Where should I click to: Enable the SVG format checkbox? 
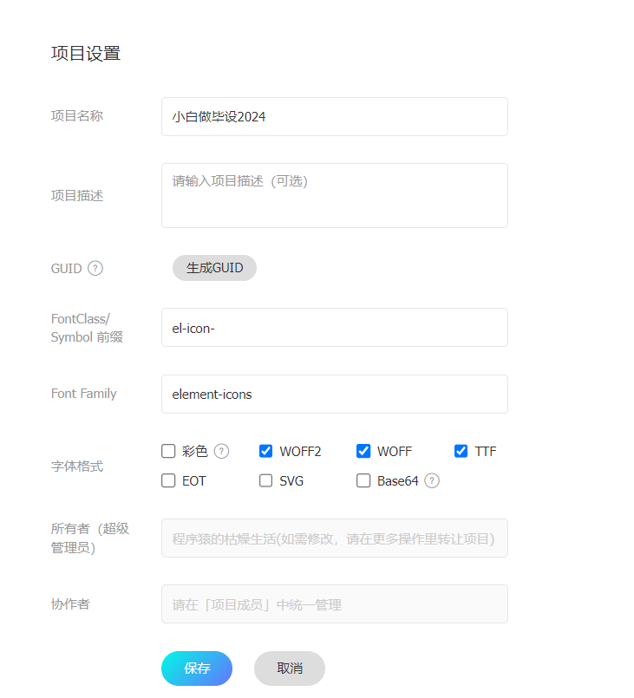pyautogui.click(x=265, y=480)
